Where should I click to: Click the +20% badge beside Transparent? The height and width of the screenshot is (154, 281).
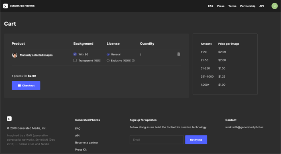coord(97,60)
